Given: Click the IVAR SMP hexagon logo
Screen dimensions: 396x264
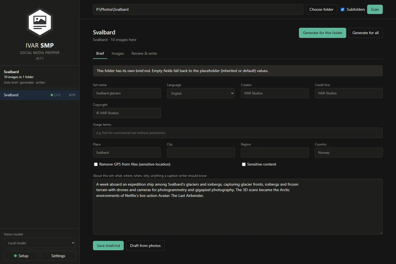Looking at the screenshot, I should (x=40, y=22).
